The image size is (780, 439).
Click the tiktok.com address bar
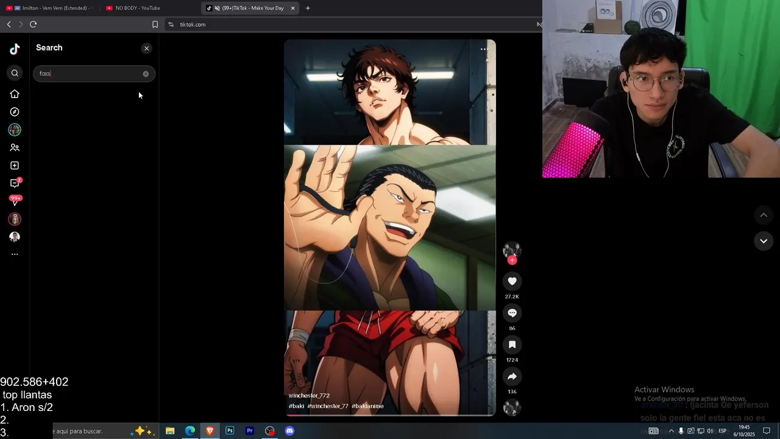(x=353, y=24)
